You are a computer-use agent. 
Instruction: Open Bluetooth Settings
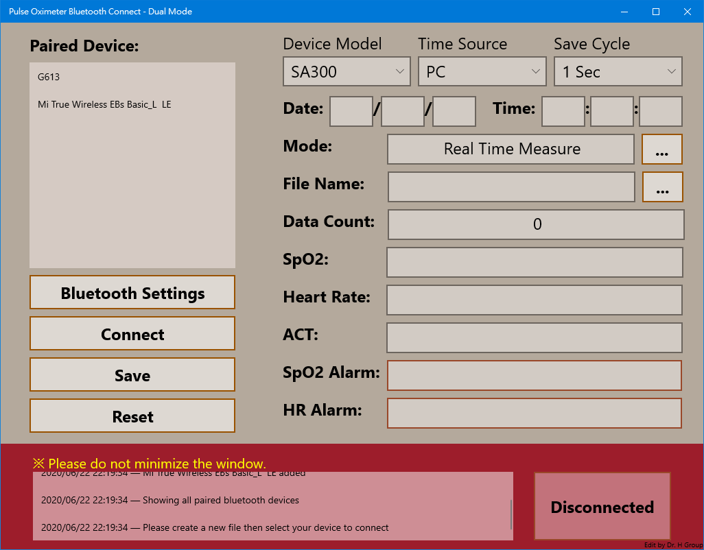click(x=132, y=293)
